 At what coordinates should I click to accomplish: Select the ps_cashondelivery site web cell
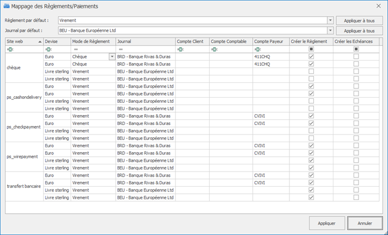coord(24,97)
